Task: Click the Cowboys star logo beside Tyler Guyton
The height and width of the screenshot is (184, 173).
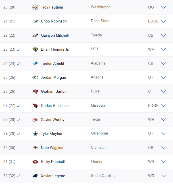Action: click(35, 134)
